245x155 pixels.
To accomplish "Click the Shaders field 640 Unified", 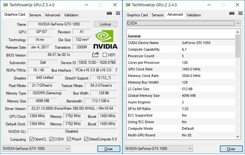I will tap(45, 78).
